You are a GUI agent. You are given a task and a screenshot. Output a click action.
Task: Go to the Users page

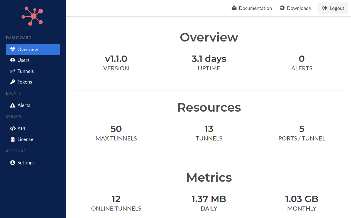pyautogui.click(x=33, y=60)
